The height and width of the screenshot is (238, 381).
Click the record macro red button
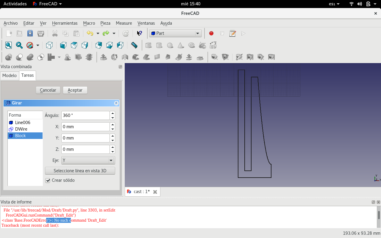pos(211,33)
